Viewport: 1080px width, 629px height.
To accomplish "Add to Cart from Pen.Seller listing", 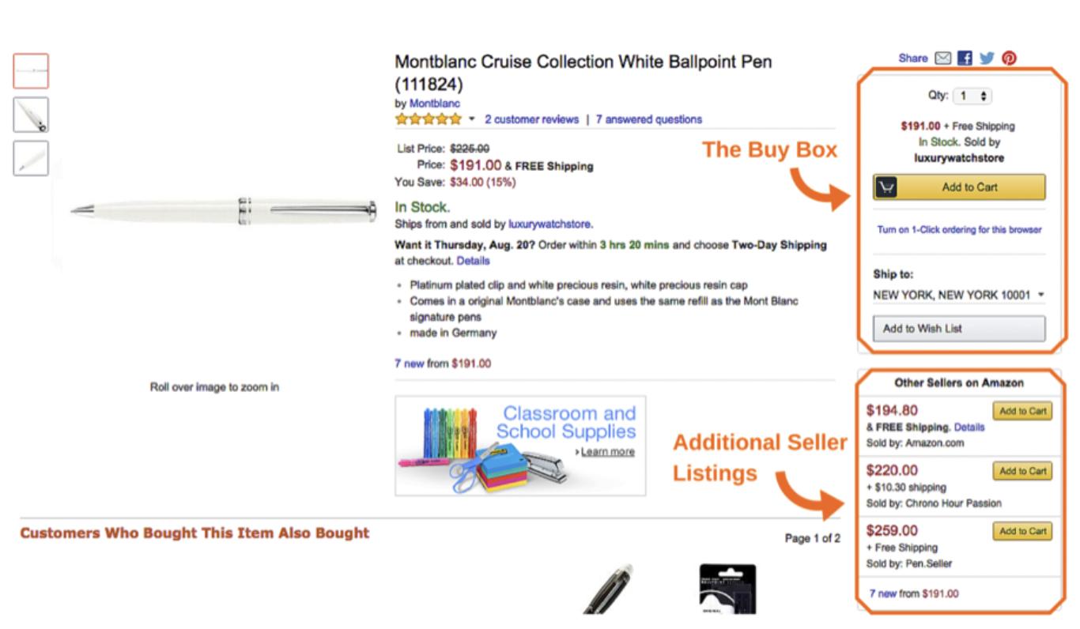I will point(1022,531).
